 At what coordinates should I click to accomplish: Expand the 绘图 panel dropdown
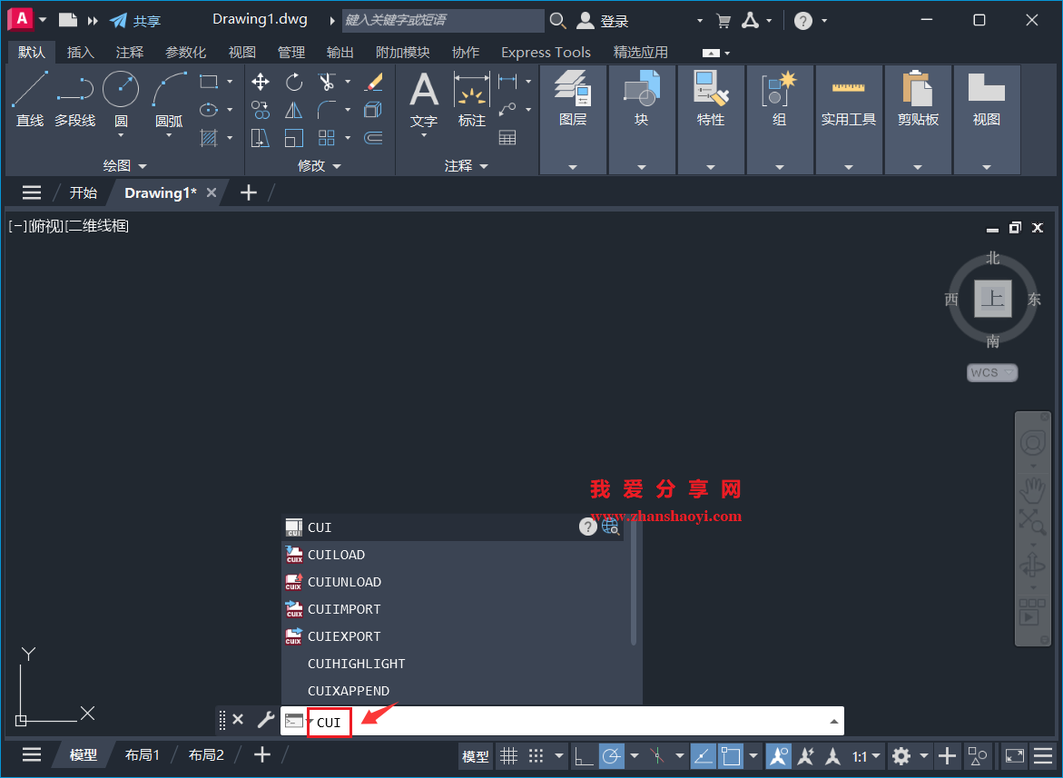(x=144, y=165)
